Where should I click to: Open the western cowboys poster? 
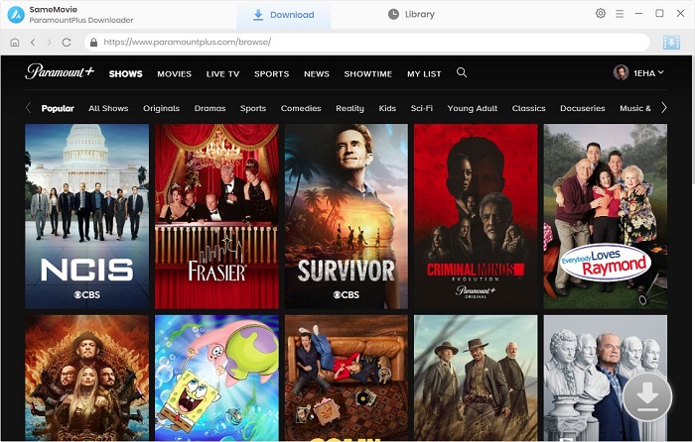[x=476, y=378]
